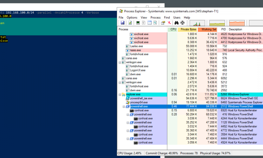263x158 pixels.
Task: Open the Help menu
Action: [x=187, y=18]
